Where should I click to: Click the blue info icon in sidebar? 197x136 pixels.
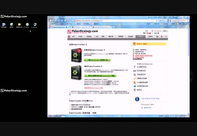pos(137,99)
